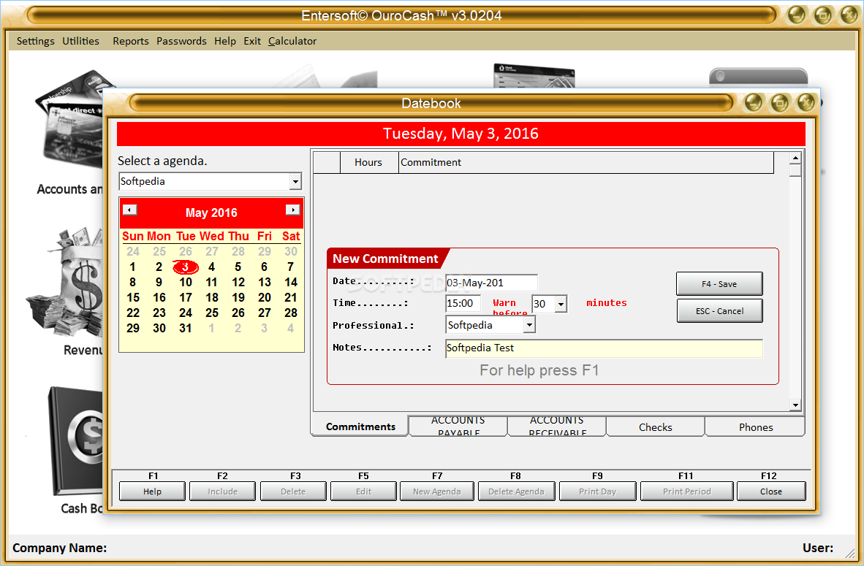Select April 24 grayed date in calendar
Image resolution: width=864 pixels, height=566 pixels.
pos(133,252)
